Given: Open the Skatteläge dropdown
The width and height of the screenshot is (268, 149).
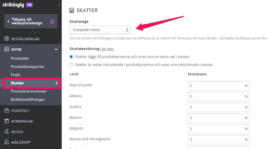Looking at the screenshot, I should coord(100,30).
